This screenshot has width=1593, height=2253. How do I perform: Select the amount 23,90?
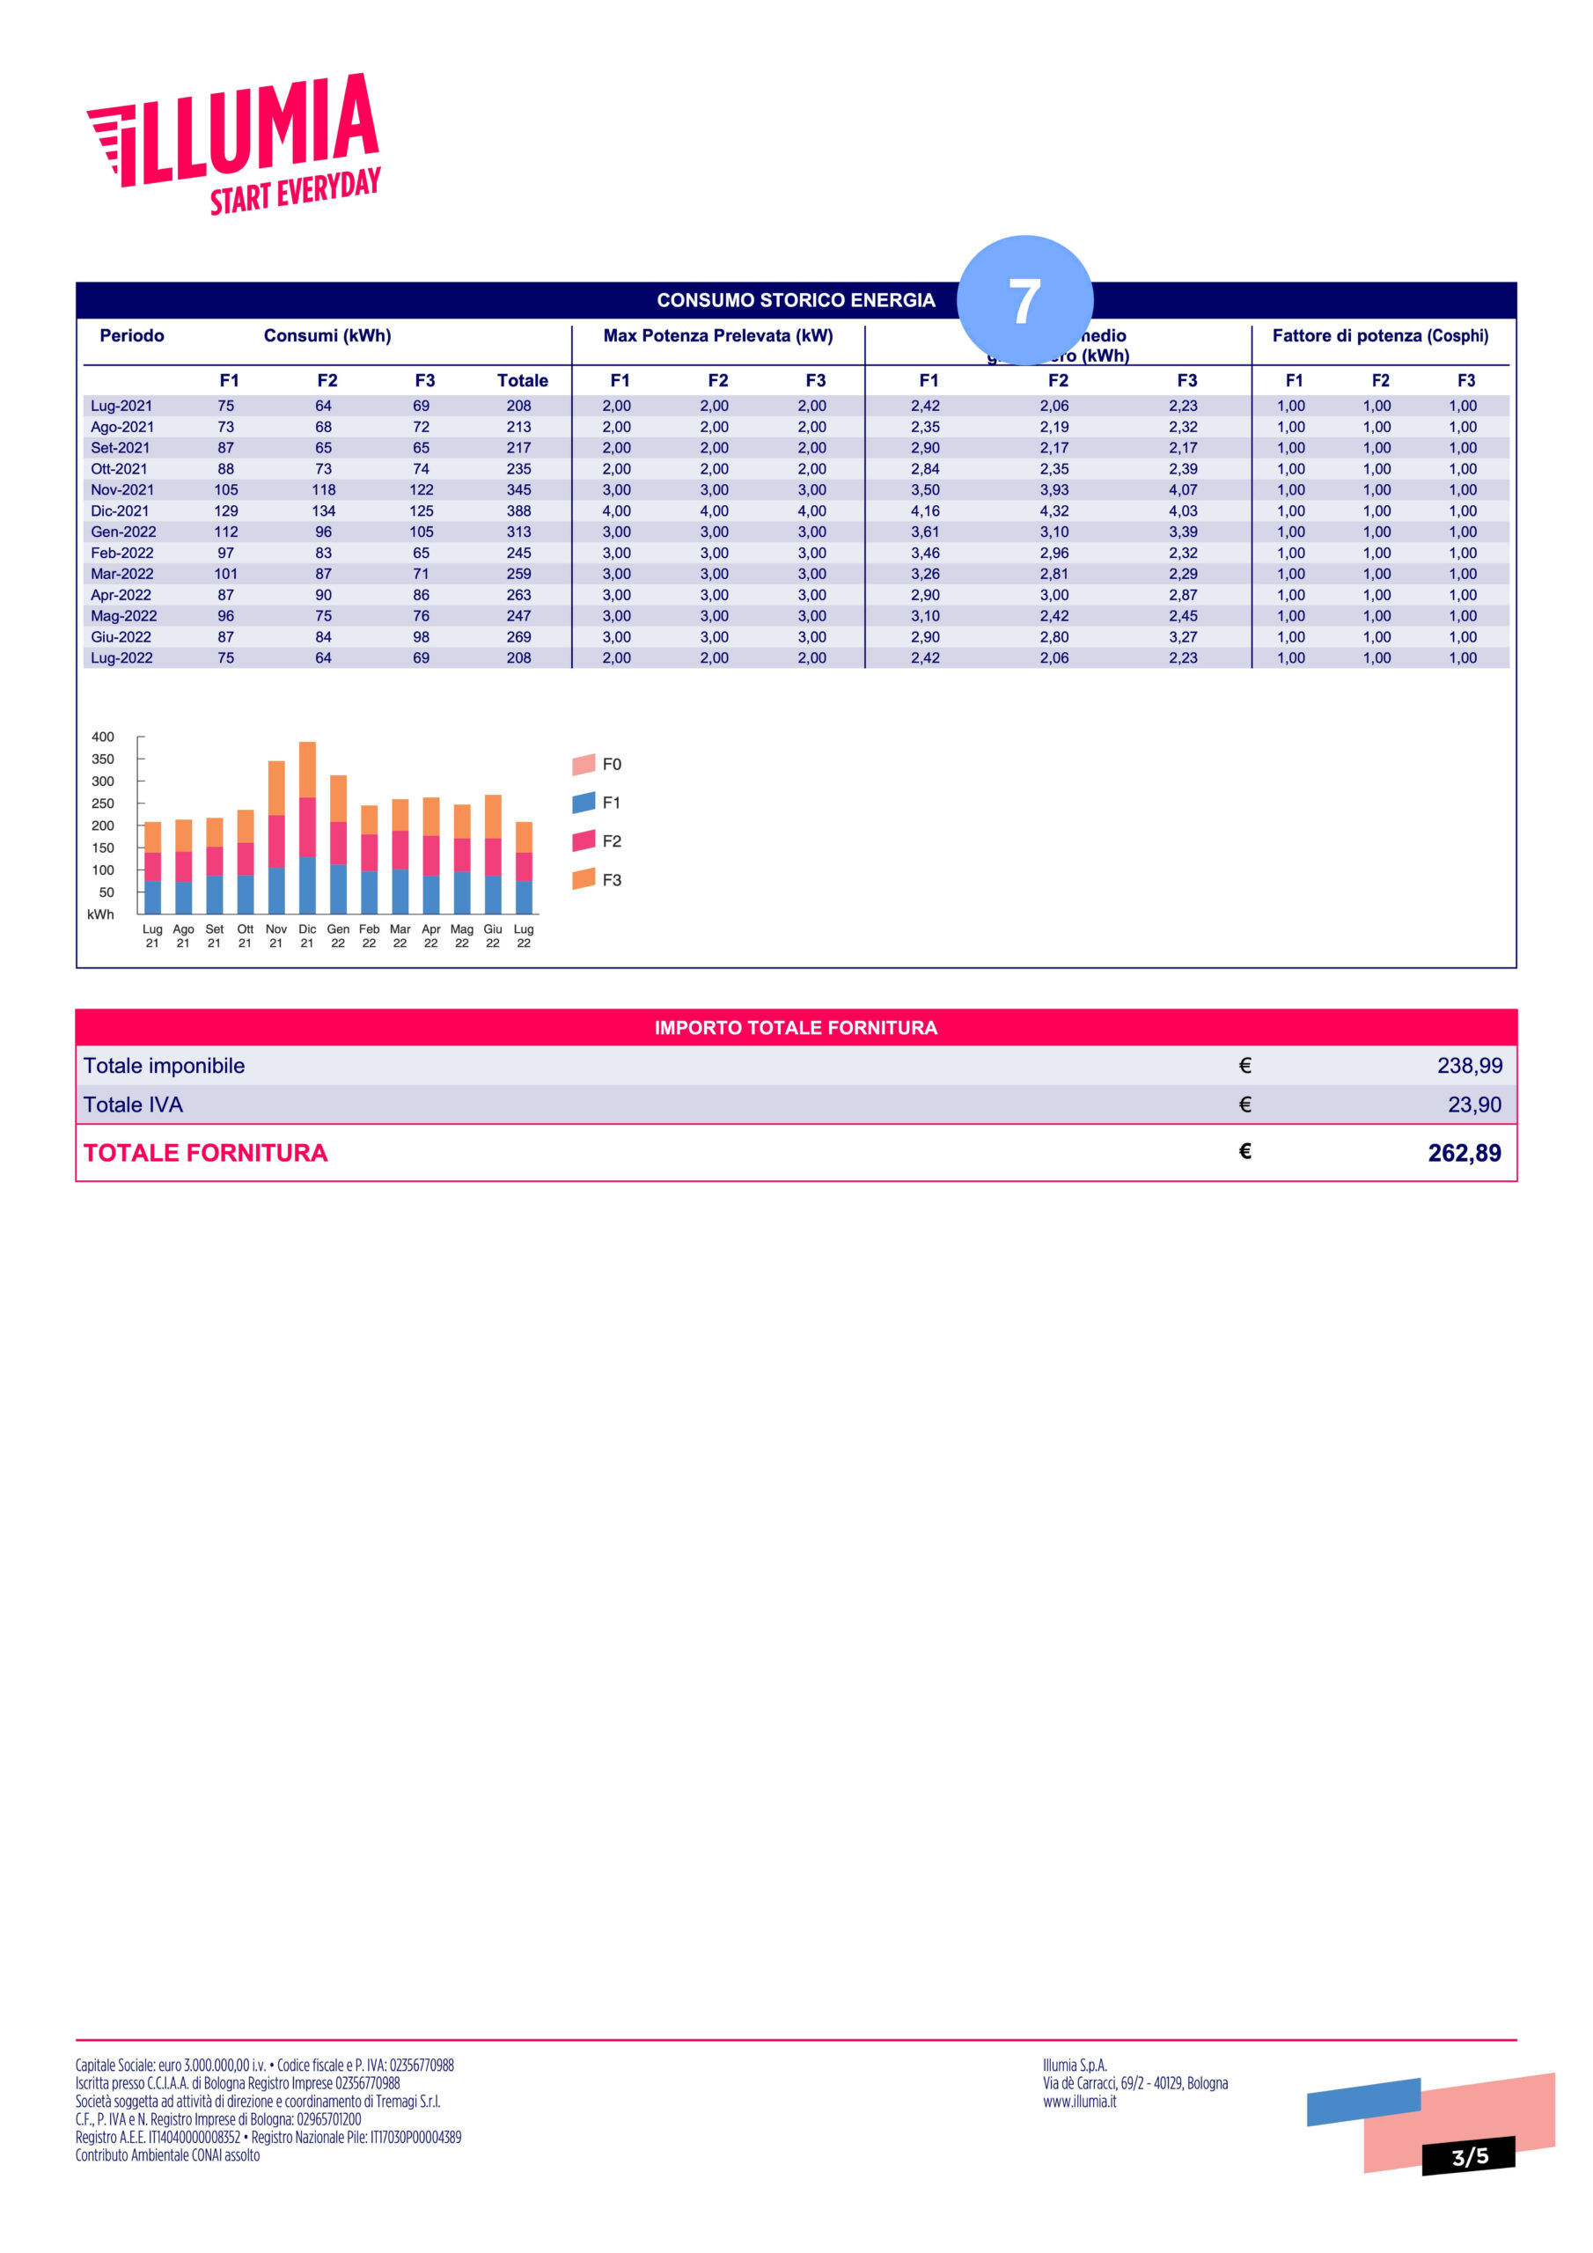point(1474,1104)
